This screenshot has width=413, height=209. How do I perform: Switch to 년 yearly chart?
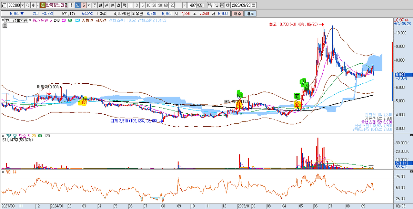tap(106, 5)
